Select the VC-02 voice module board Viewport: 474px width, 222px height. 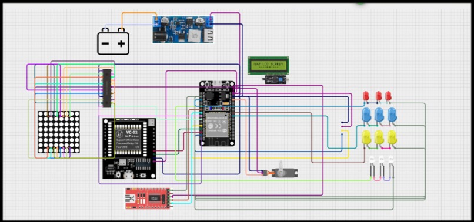(x=129, y=149)
